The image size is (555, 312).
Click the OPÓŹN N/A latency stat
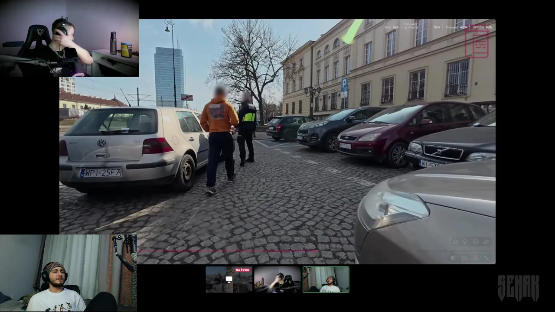point(482,27)
